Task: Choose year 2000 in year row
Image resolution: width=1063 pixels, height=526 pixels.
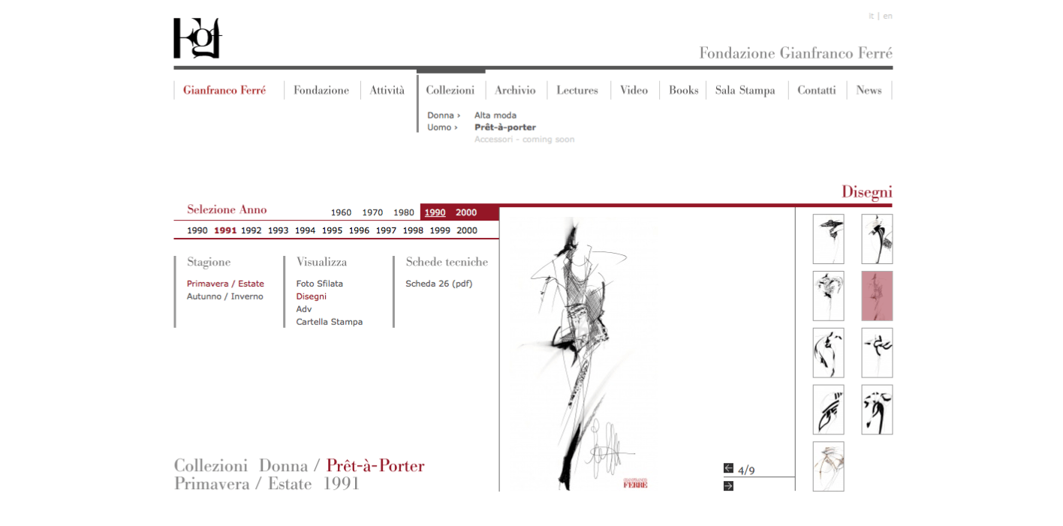Action: 467,231
